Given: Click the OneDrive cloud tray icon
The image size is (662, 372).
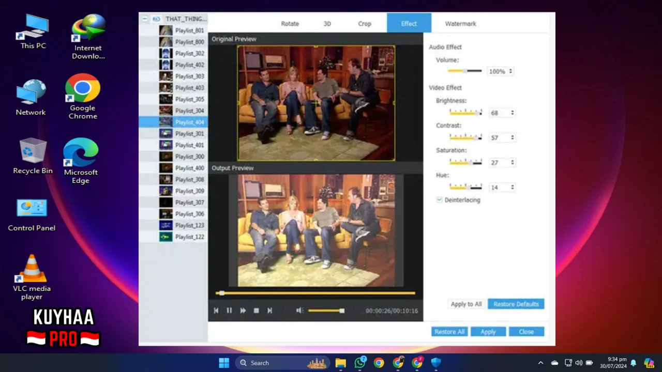Looking at the screenshot, I should point(554,363).
